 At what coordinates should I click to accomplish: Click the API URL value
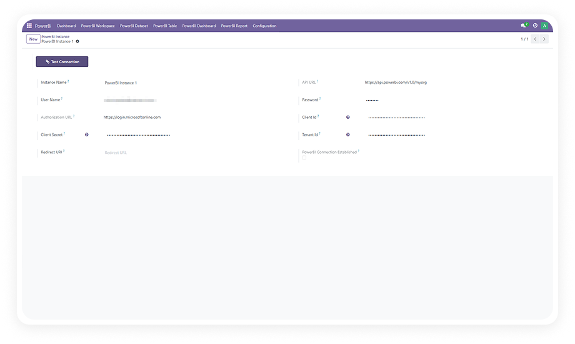(x=396, y=83)
